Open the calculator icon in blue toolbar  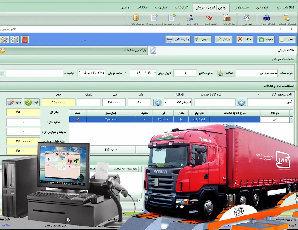(x=25, y=40)
